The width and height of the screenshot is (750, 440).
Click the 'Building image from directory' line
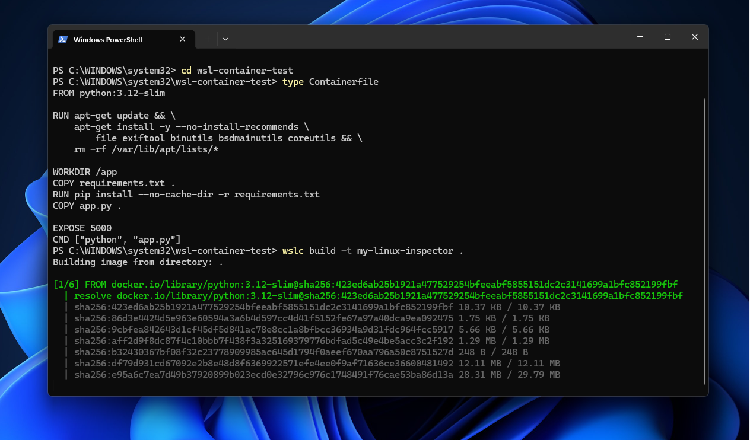tap(138, 262)
